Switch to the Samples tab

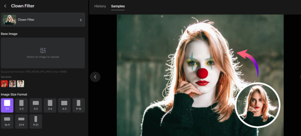(x=118, y=6)
